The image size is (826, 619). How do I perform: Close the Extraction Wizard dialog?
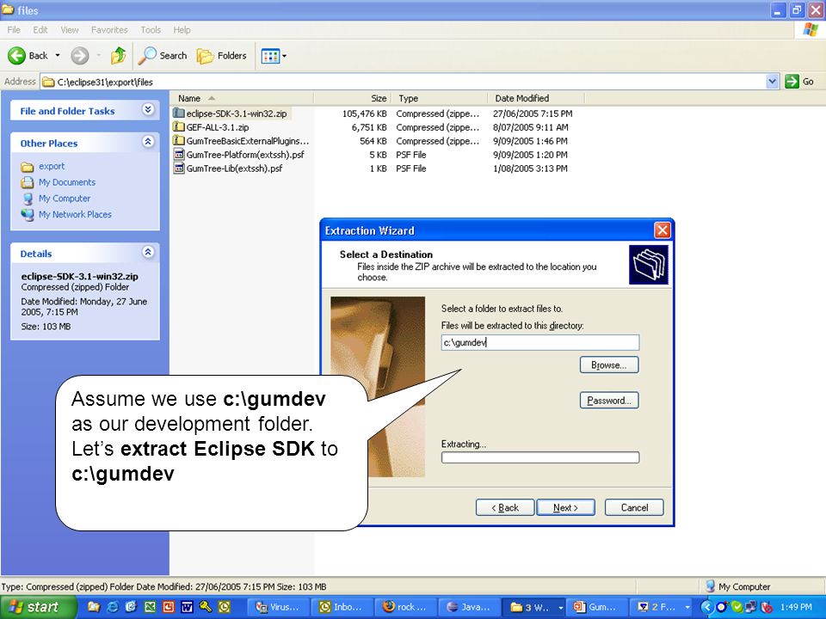(663, 230)
